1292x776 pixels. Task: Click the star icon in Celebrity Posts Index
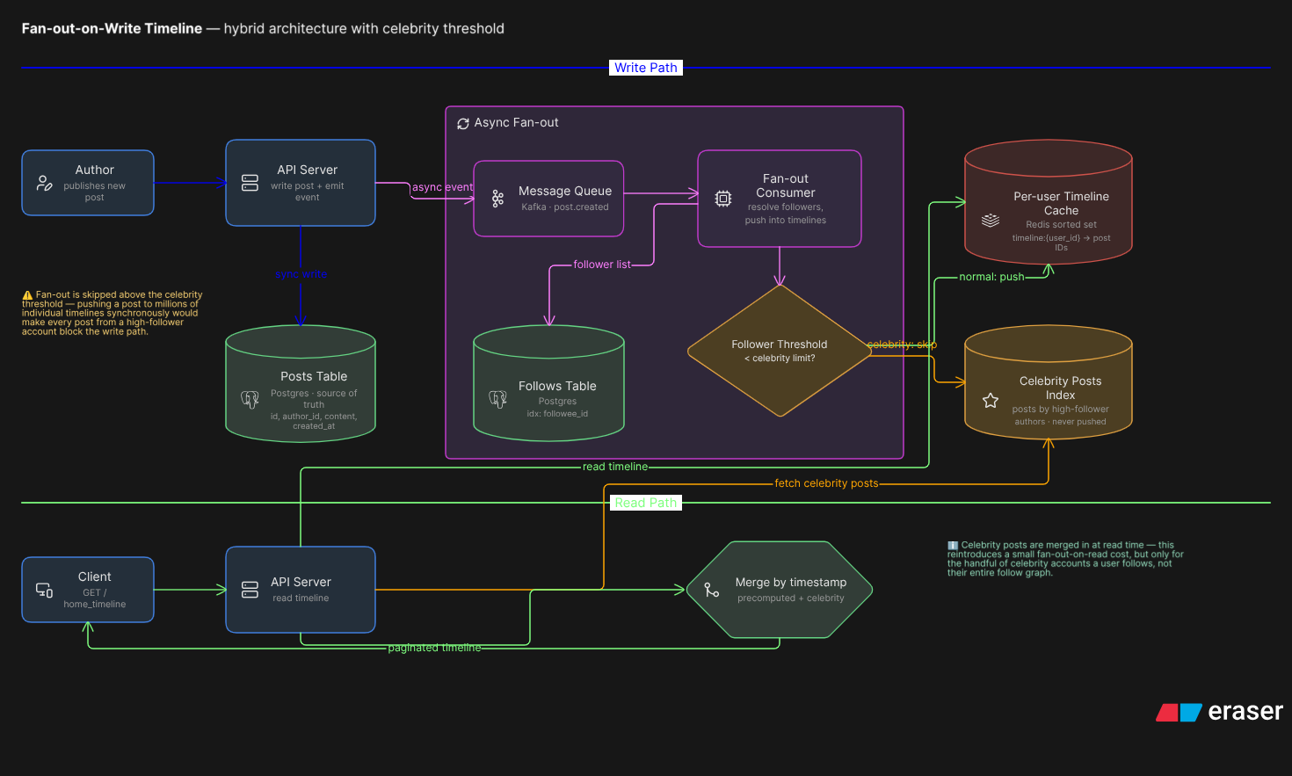click(991, 401)
